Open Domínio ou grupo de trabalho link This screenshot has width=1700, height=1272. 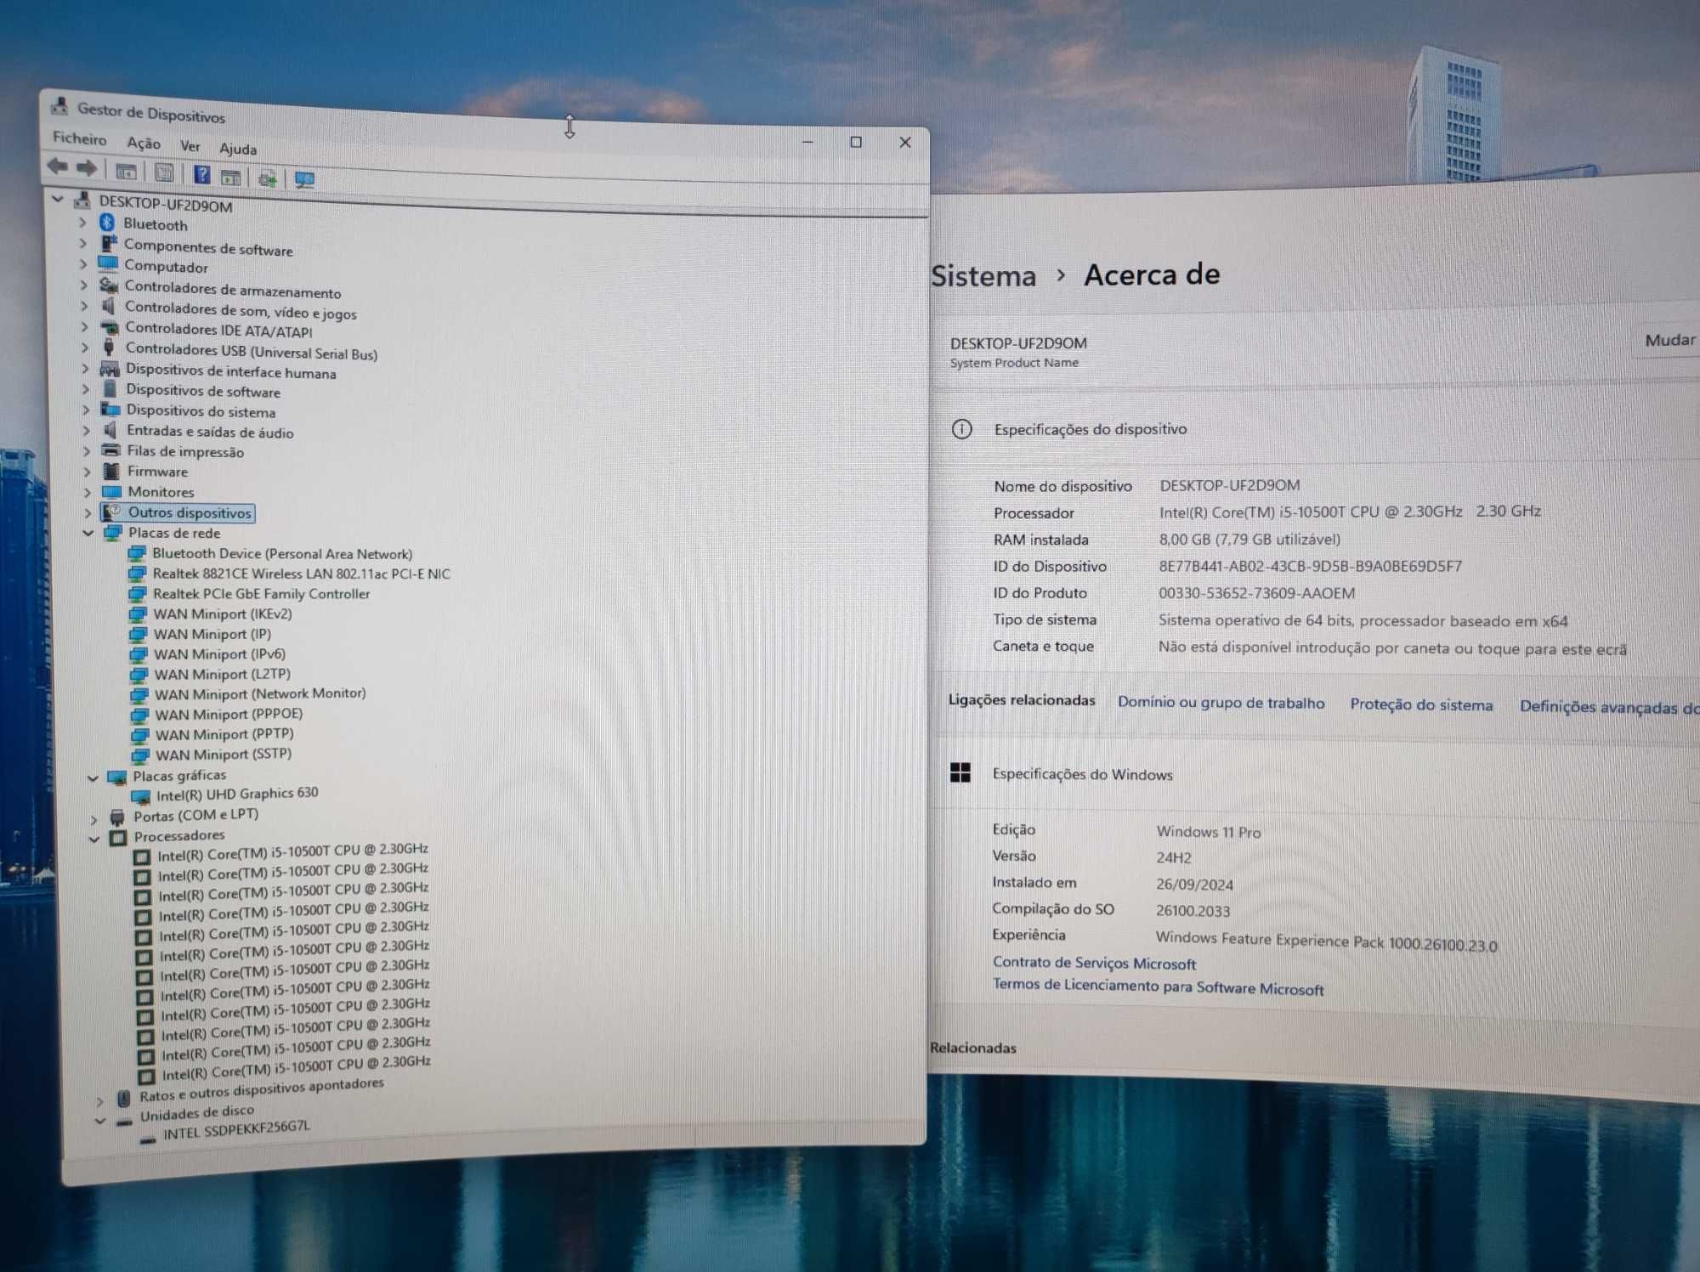coord(1221,703)
